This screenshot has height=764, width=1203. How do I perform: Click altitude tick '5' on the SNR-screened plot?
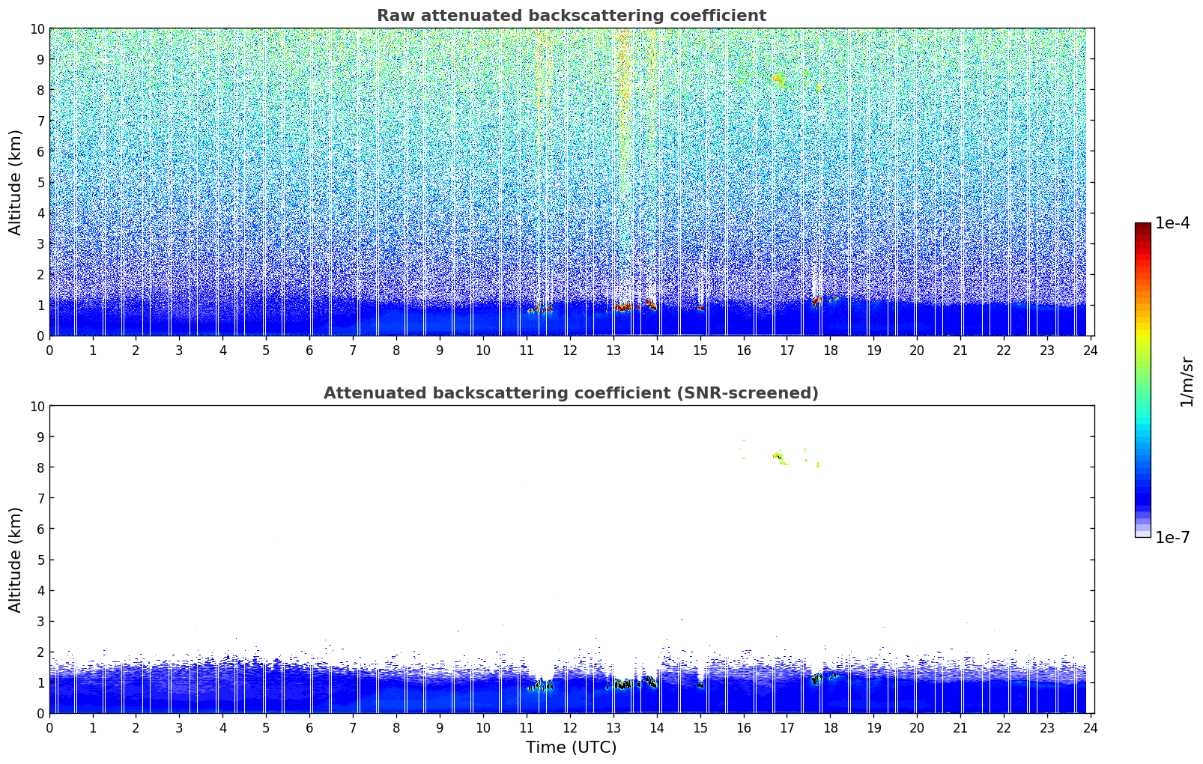point(41,560)
